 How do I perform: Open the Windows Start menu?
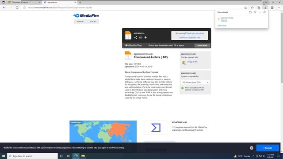point(4,156)
